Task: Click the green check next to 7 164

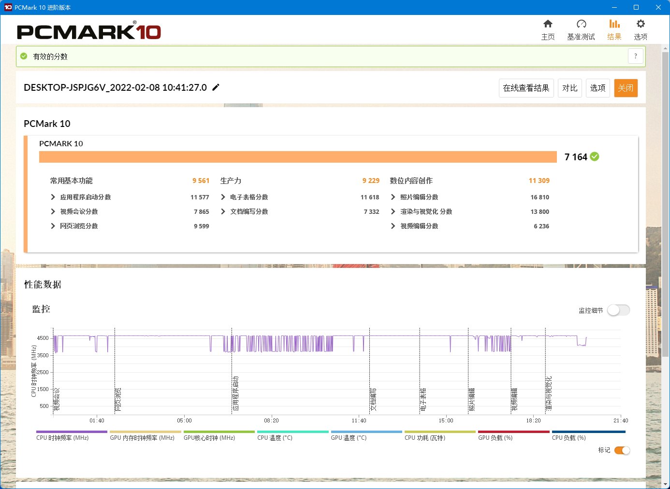Action: (595, 156)
